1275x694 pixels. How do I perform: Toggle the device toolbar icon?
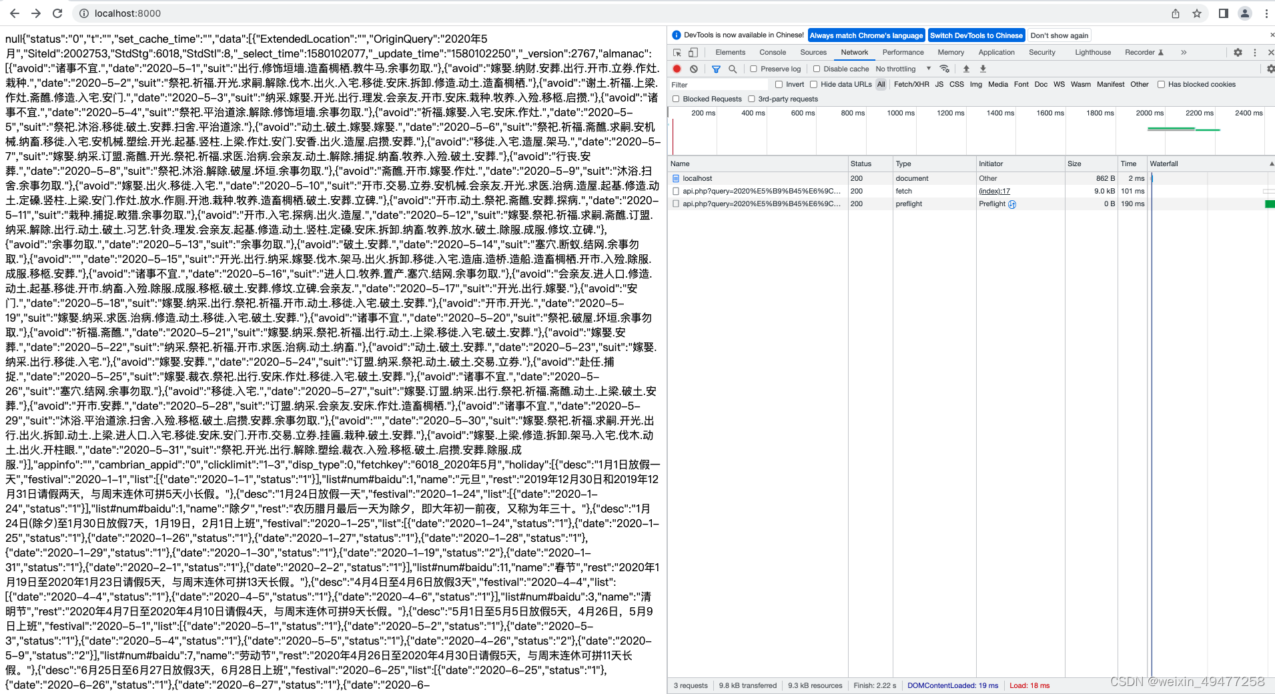pyautogui.click(x=693, y=52)
